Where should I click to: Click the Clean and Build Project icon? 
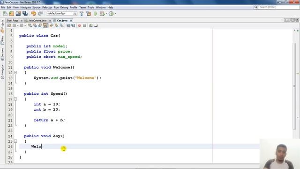pos(89,14)
